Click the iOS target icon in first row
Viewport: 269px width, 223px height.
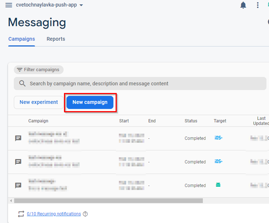coord(218,138)
